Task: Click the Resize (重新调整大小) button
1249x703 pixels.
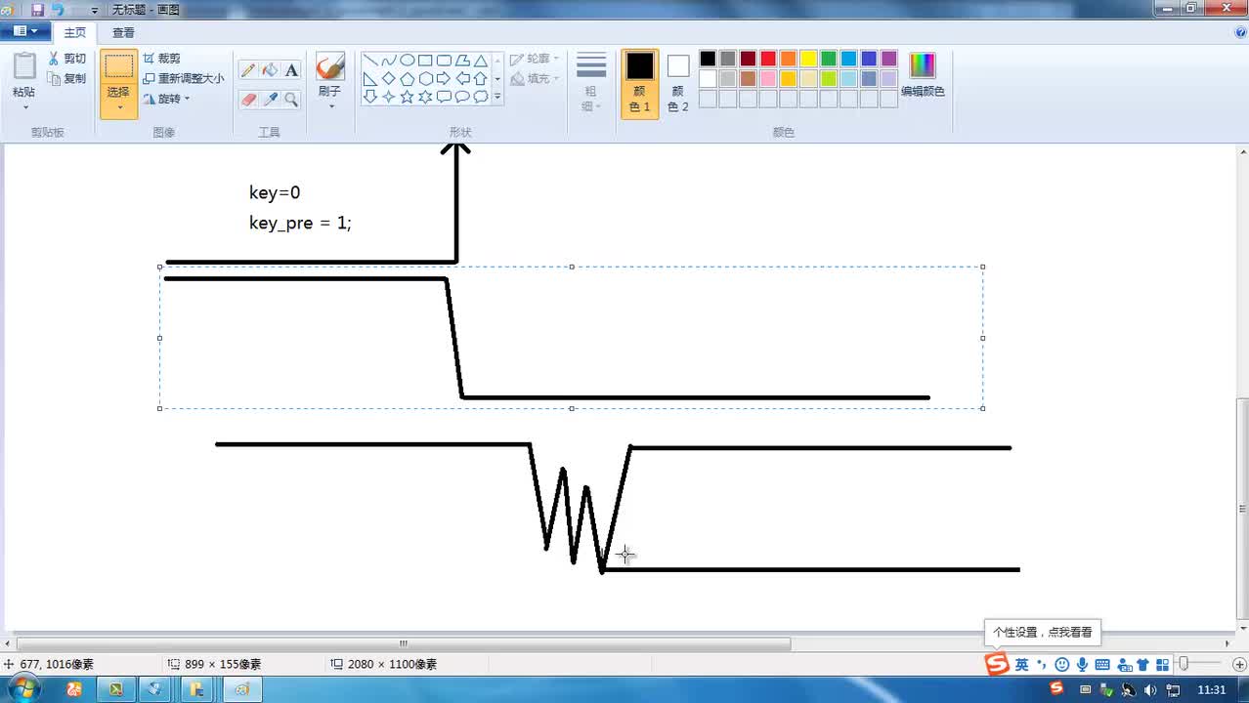Action: [x=184, y=78]
